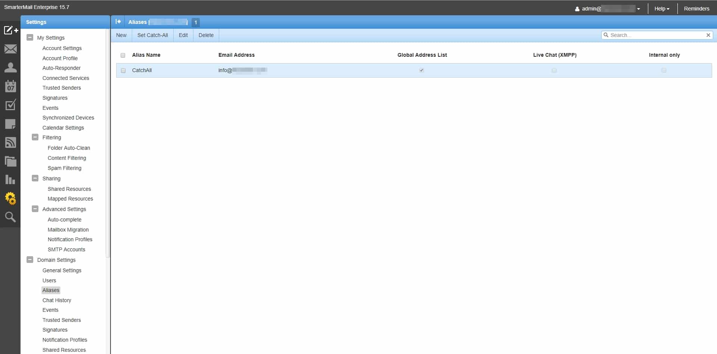Open Content Filtering
717x354 pixels.
click(67, 158)
